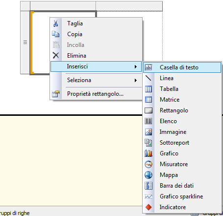Click the scissors icon for Taglia
Viewport: 223px width, 216px height.
click(x=55, y=23)
